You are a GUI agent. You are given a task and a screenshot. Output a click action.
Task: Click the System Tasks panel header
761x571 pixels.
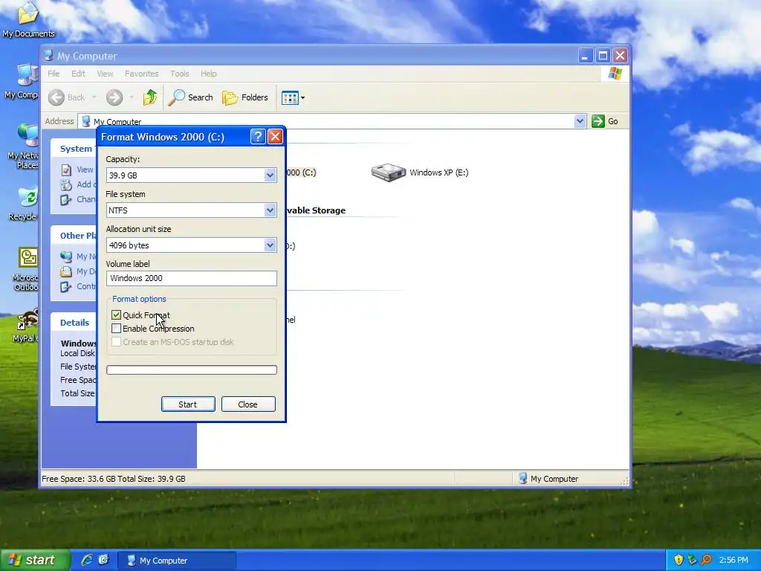[x=74, y=149]
